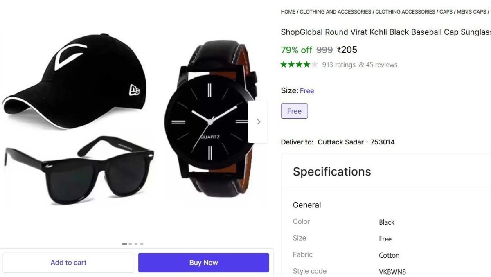Open the CAPS breadcrumb link

446,11
